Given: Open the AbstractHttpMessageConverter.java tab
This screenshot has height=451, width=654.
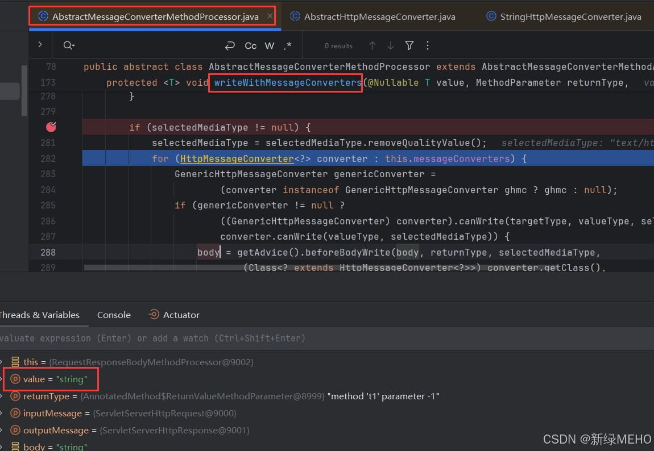Looking at the screenshot, I should [x=373, y=16].
